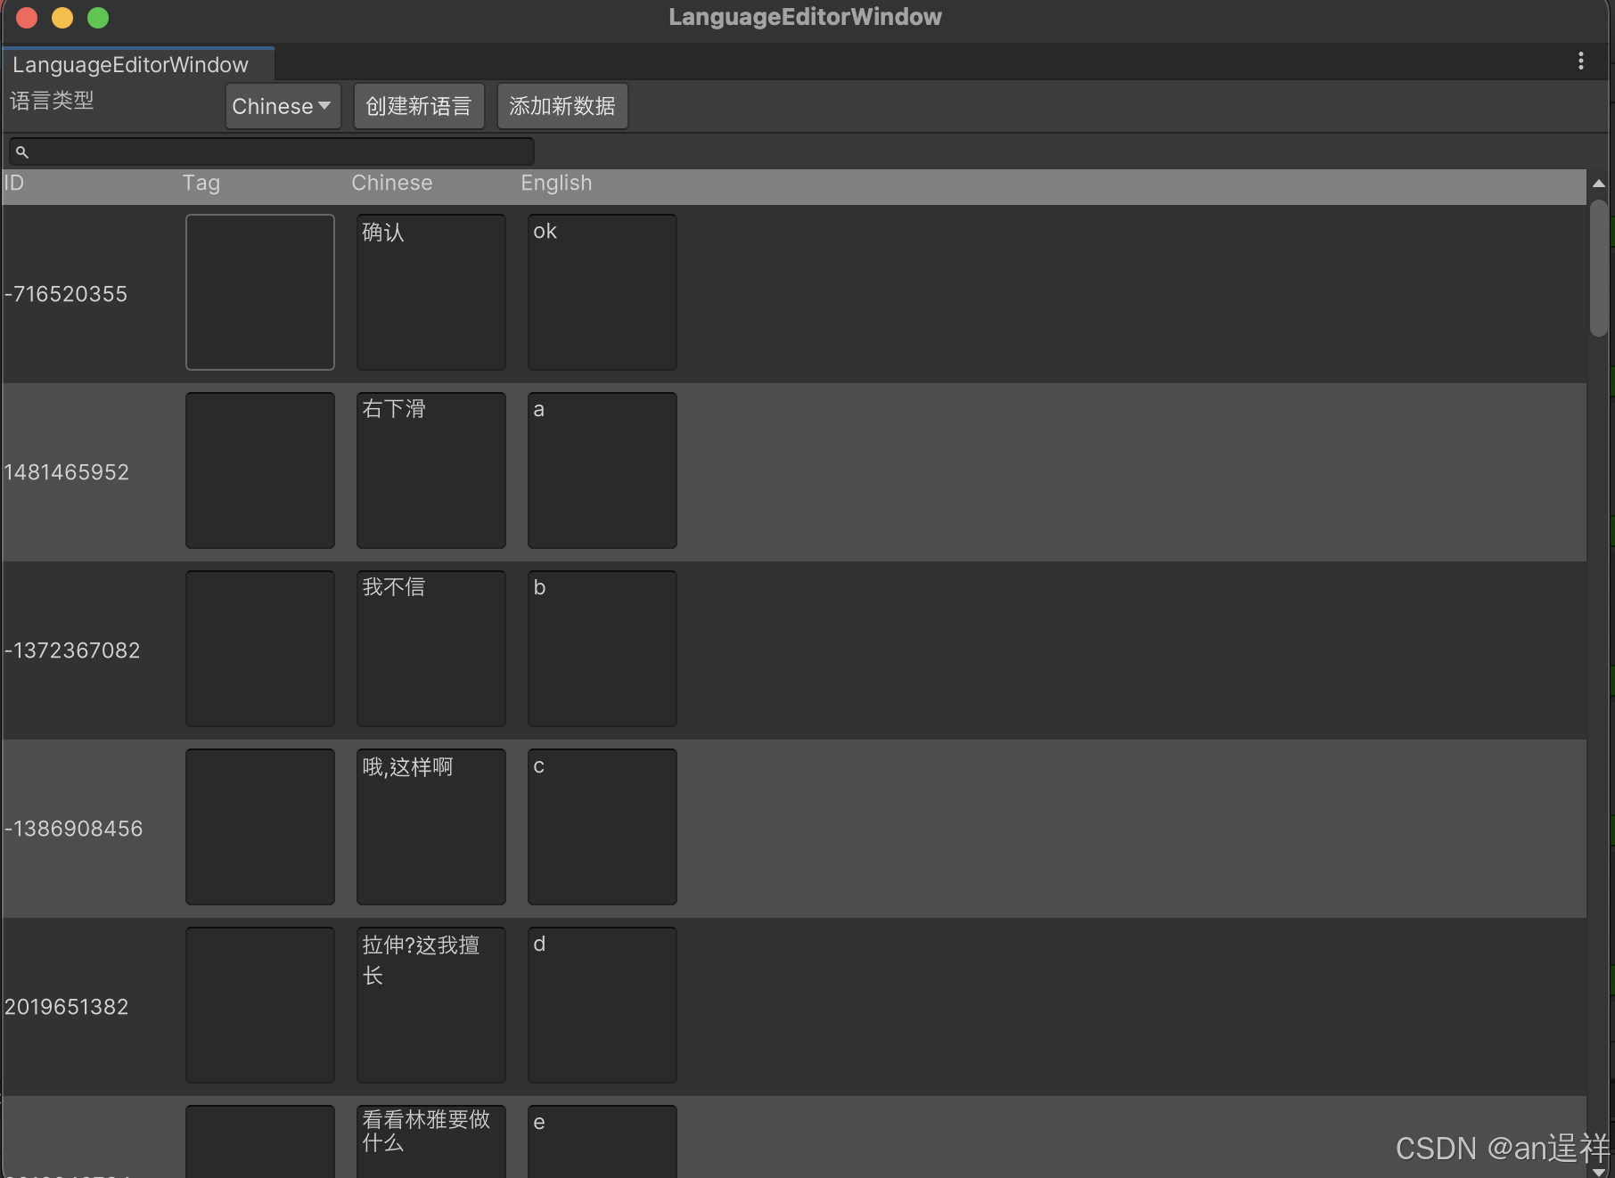This screenshot has width=1615, height=1178.
Task: Click the 添加新数据 button
Action: point(562,106)
